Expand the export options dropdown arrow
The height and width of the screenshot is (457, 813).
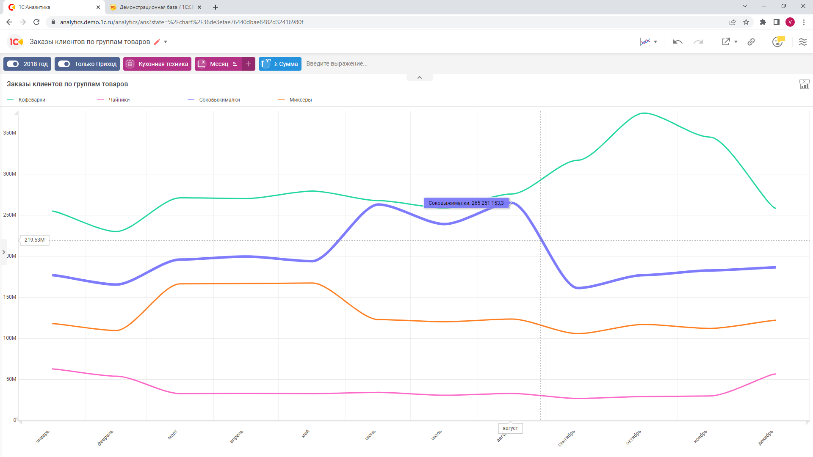(736, 42)
